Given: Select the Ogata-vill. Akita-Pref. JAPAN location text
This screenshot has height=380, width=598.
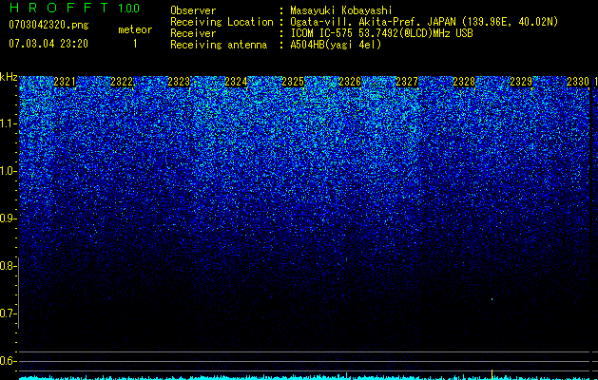Looking at the screenshot, I should [423, 22].
